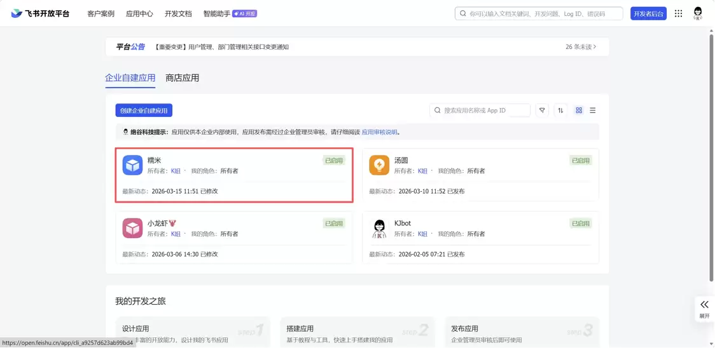
Task: Open the 设计应用 step card
Action: tap(193, 333)
